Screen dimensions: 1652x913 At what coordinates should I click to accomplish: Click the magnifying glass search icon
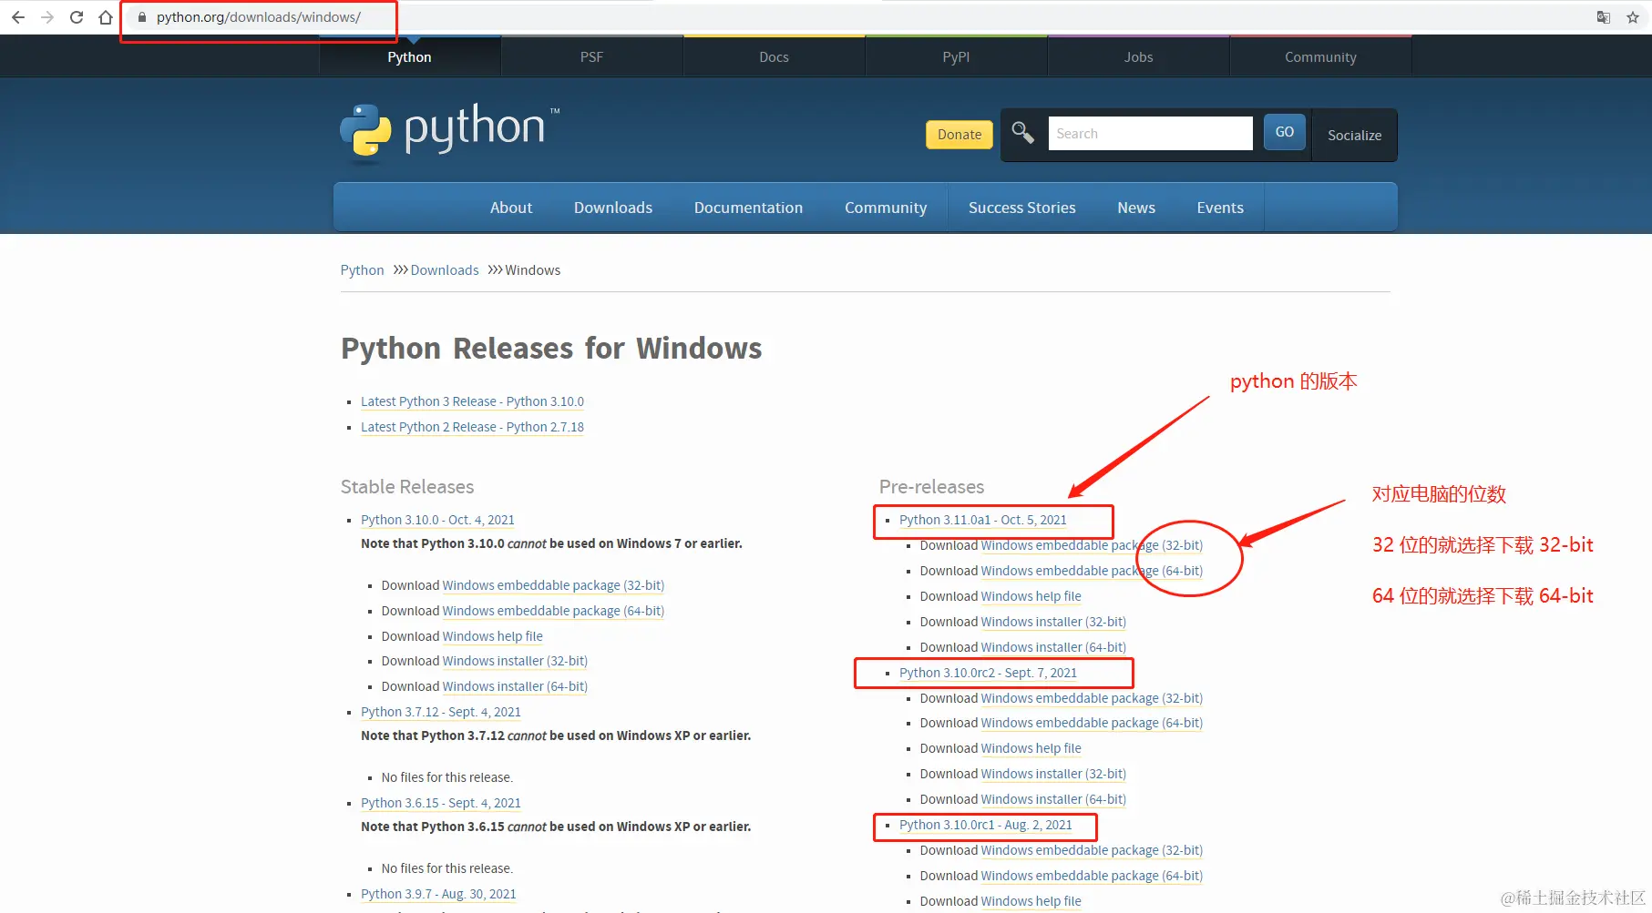tap(1023, 133)
